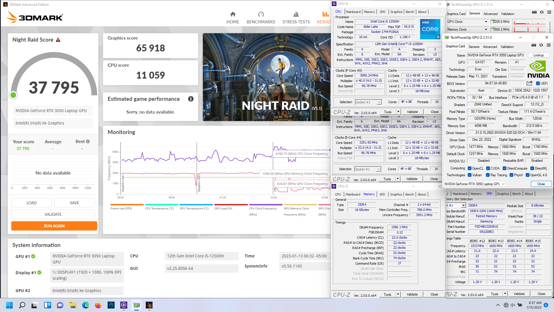Open Windows Start menu
This screenshot has height=312, width=554.
click(x=9, y=305)
